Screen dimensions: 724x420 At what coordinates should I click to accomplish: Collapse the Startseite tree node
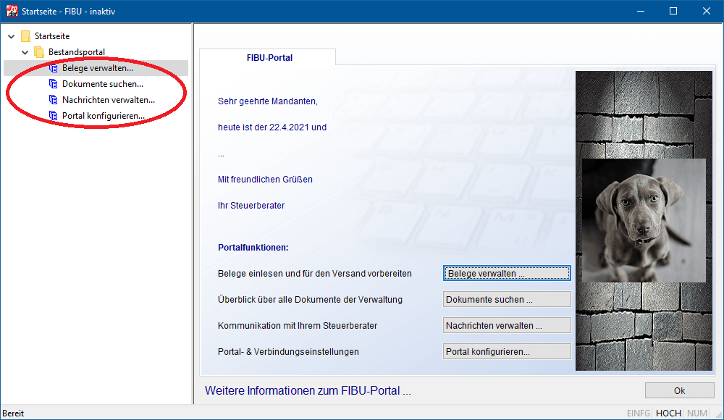[x=11, y=36]
